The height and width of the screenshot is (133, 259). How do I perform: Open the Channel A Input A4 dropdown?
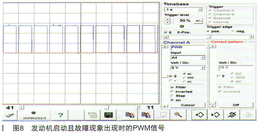tap(203, 58)
